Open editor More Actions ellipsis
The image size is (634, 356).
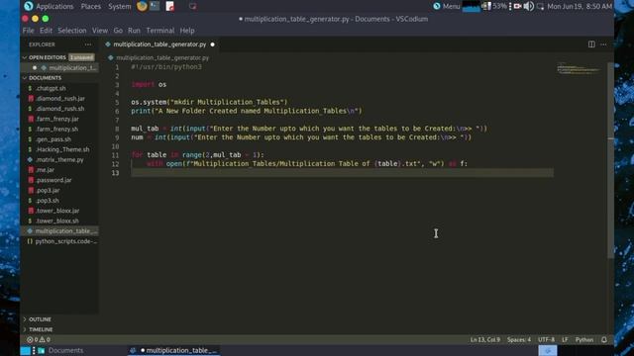603,44
